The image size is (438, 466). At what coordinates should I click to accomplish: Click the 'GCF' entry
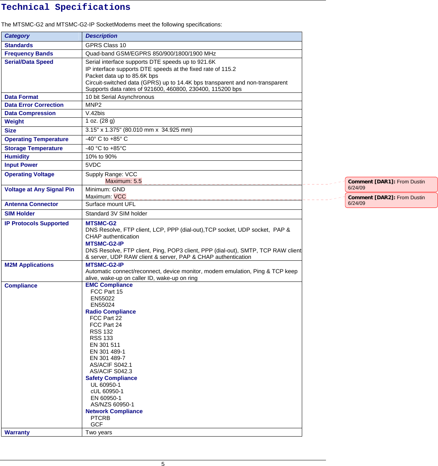coord(97,424)
